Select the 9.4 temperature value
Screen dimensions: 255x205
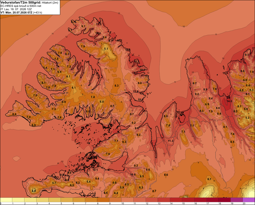coord(211,99)
